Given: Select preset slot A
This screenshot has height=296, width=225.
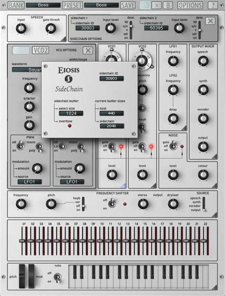Looking at the screenshot, I should [145, 5].
